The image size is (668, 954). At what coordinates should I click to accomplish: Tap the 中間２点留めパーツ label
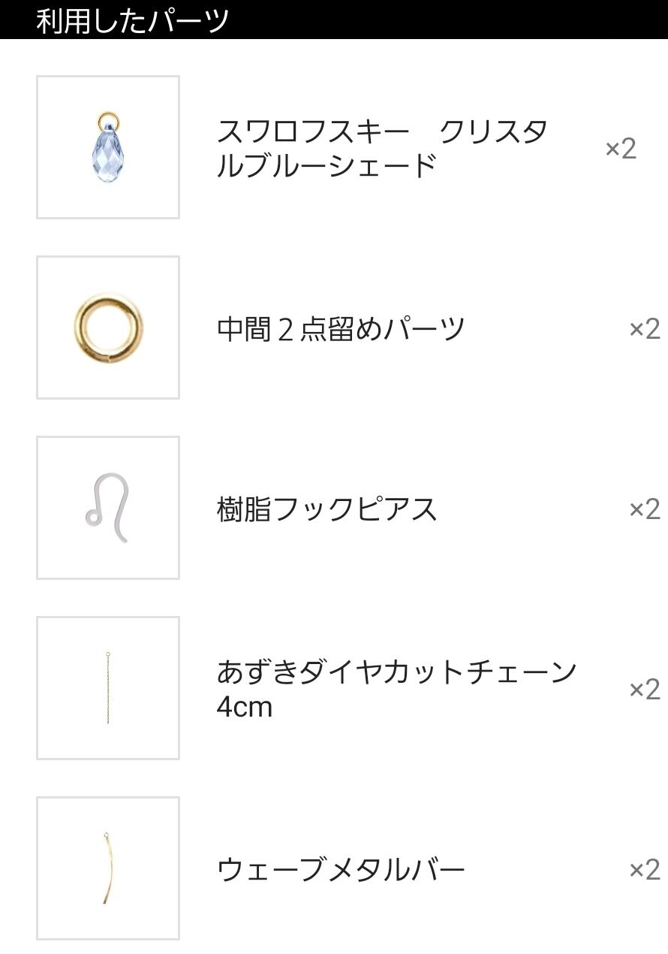(x=341, y=329)
